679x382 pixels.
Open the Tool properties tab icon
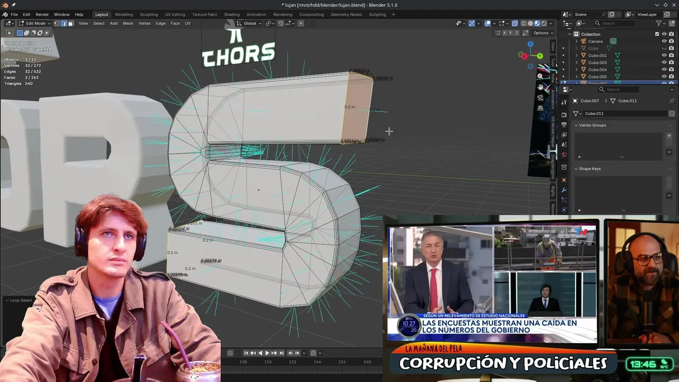pyautogui.click(x=564, y=102)
